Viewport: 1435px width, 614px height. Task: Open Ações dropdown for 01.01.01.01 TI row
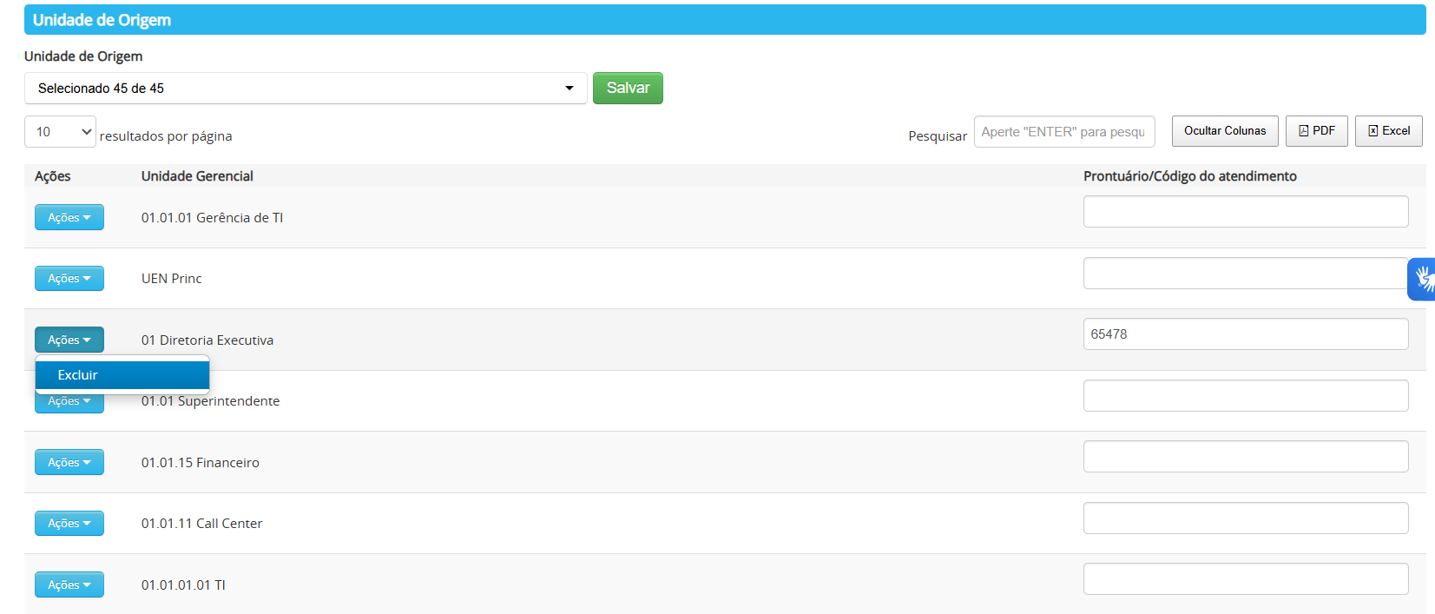(x=69, y=584)
